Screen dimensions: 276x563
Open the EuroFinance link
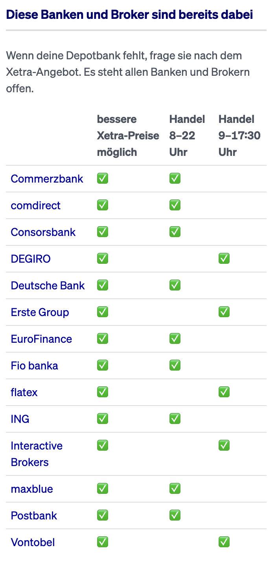[41, 339]
